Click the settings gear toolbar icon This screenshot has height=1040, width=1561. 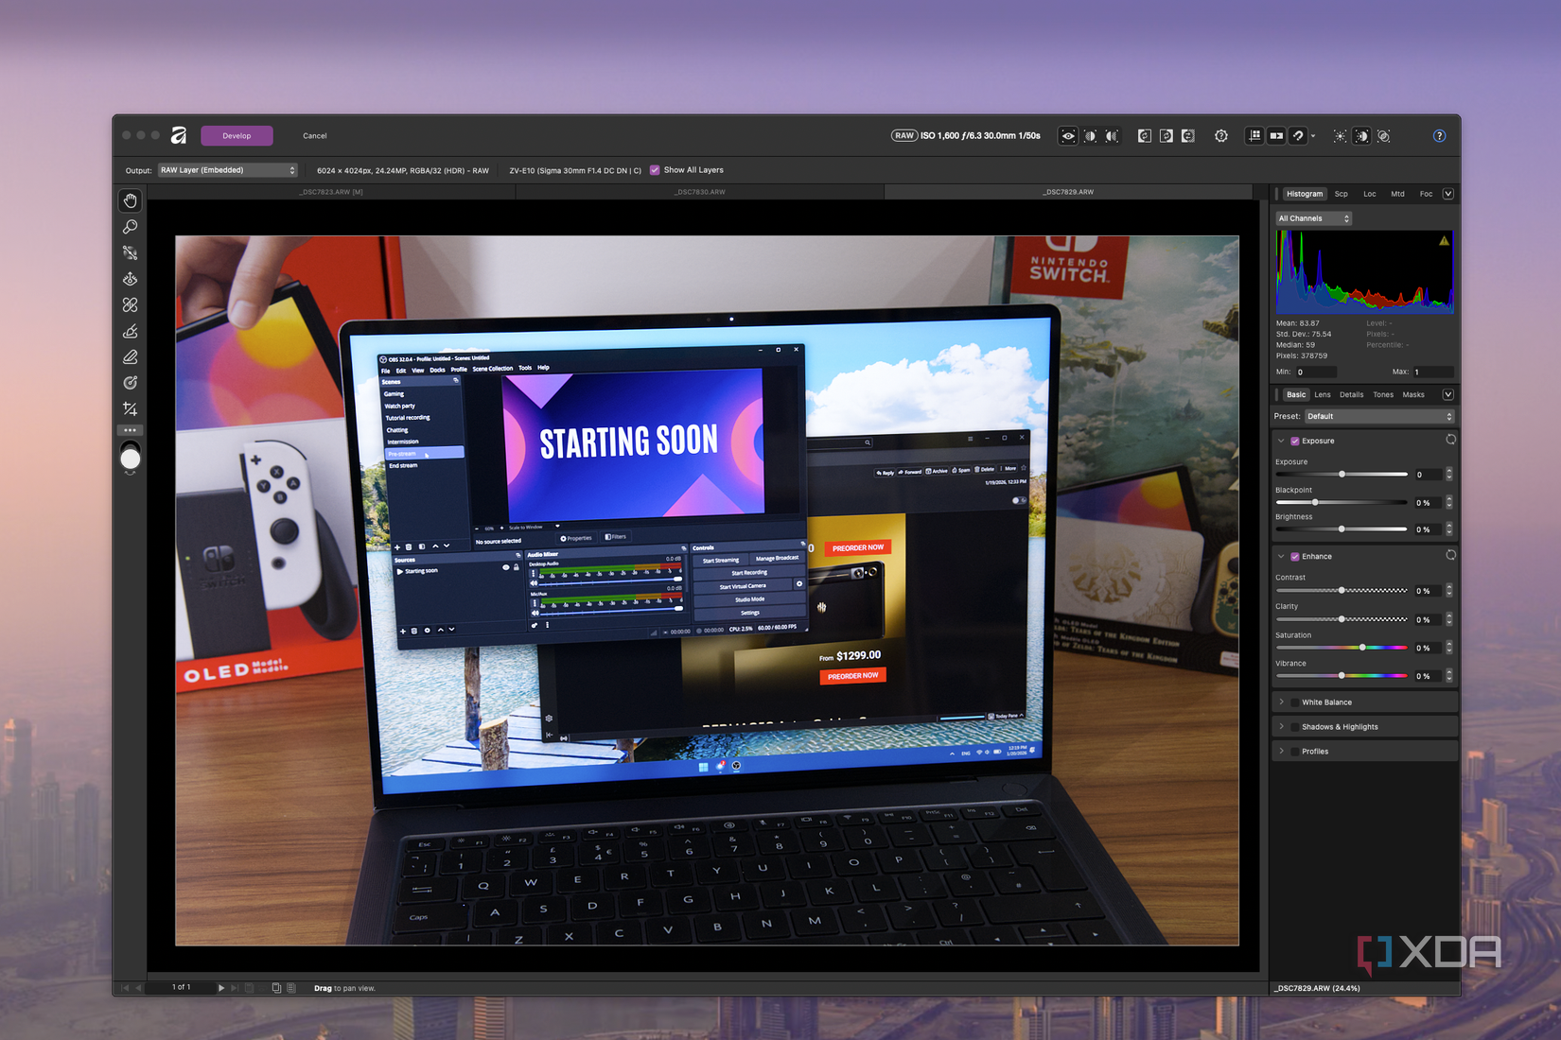[1221, 136]
